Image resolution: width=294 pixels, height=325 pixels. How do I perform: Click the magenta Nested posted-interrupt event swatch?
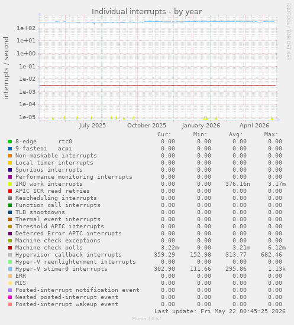click(x=10, y=297)
